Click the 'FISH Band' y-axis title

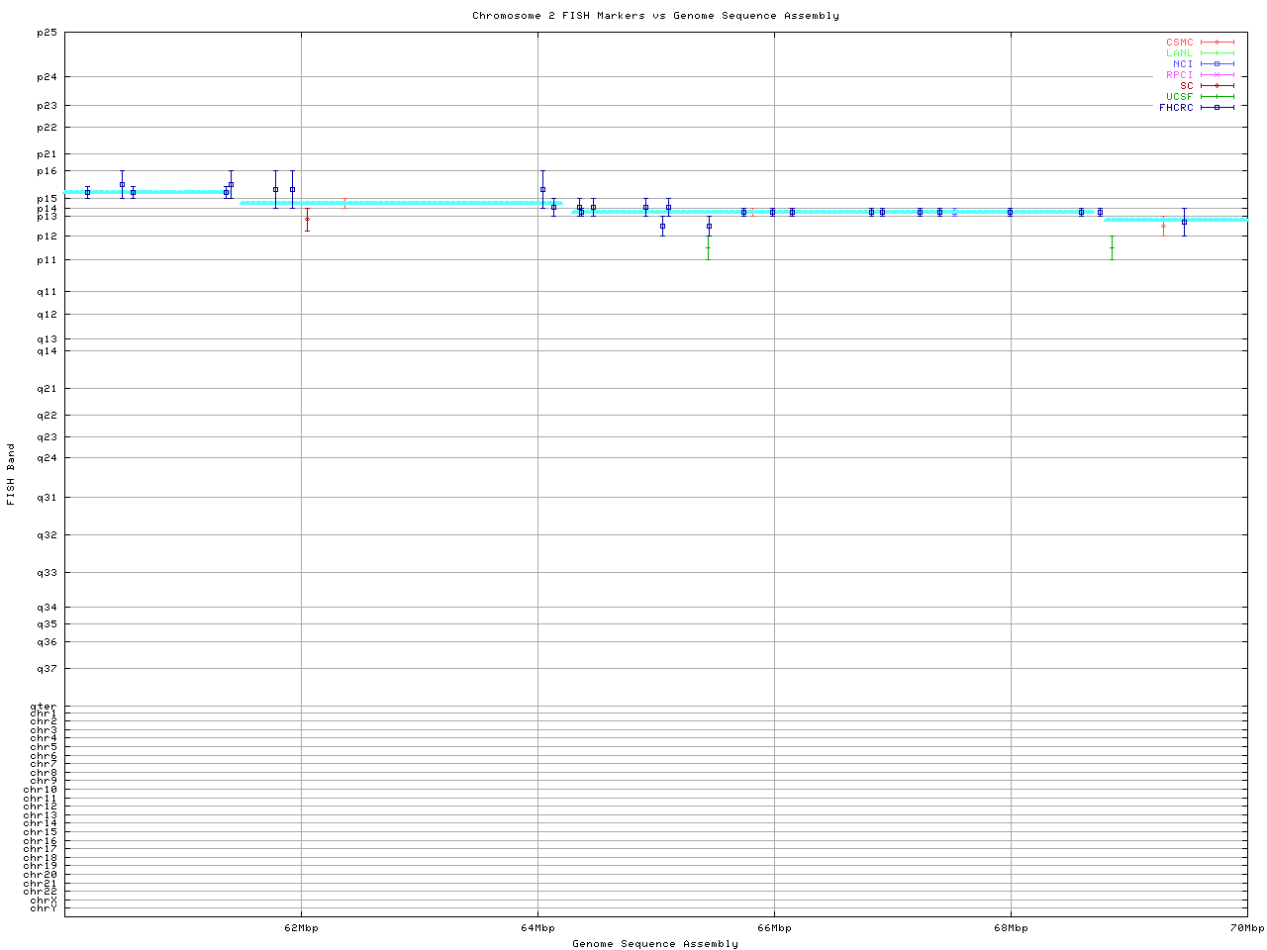[x=12, y=474]
